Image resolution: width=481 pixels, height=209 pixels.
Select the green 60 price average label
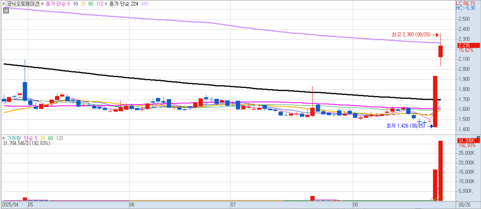(91, 4)
